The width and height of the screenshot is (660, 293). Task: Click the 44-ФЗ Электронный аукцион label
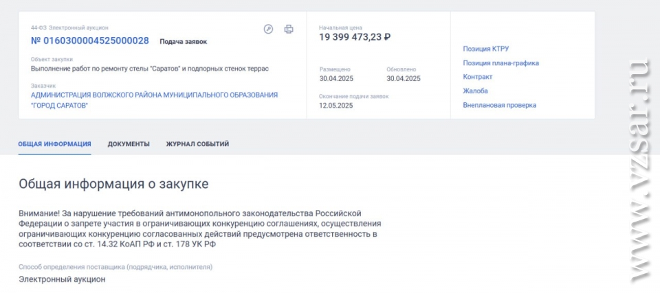[x=69, y=27]
